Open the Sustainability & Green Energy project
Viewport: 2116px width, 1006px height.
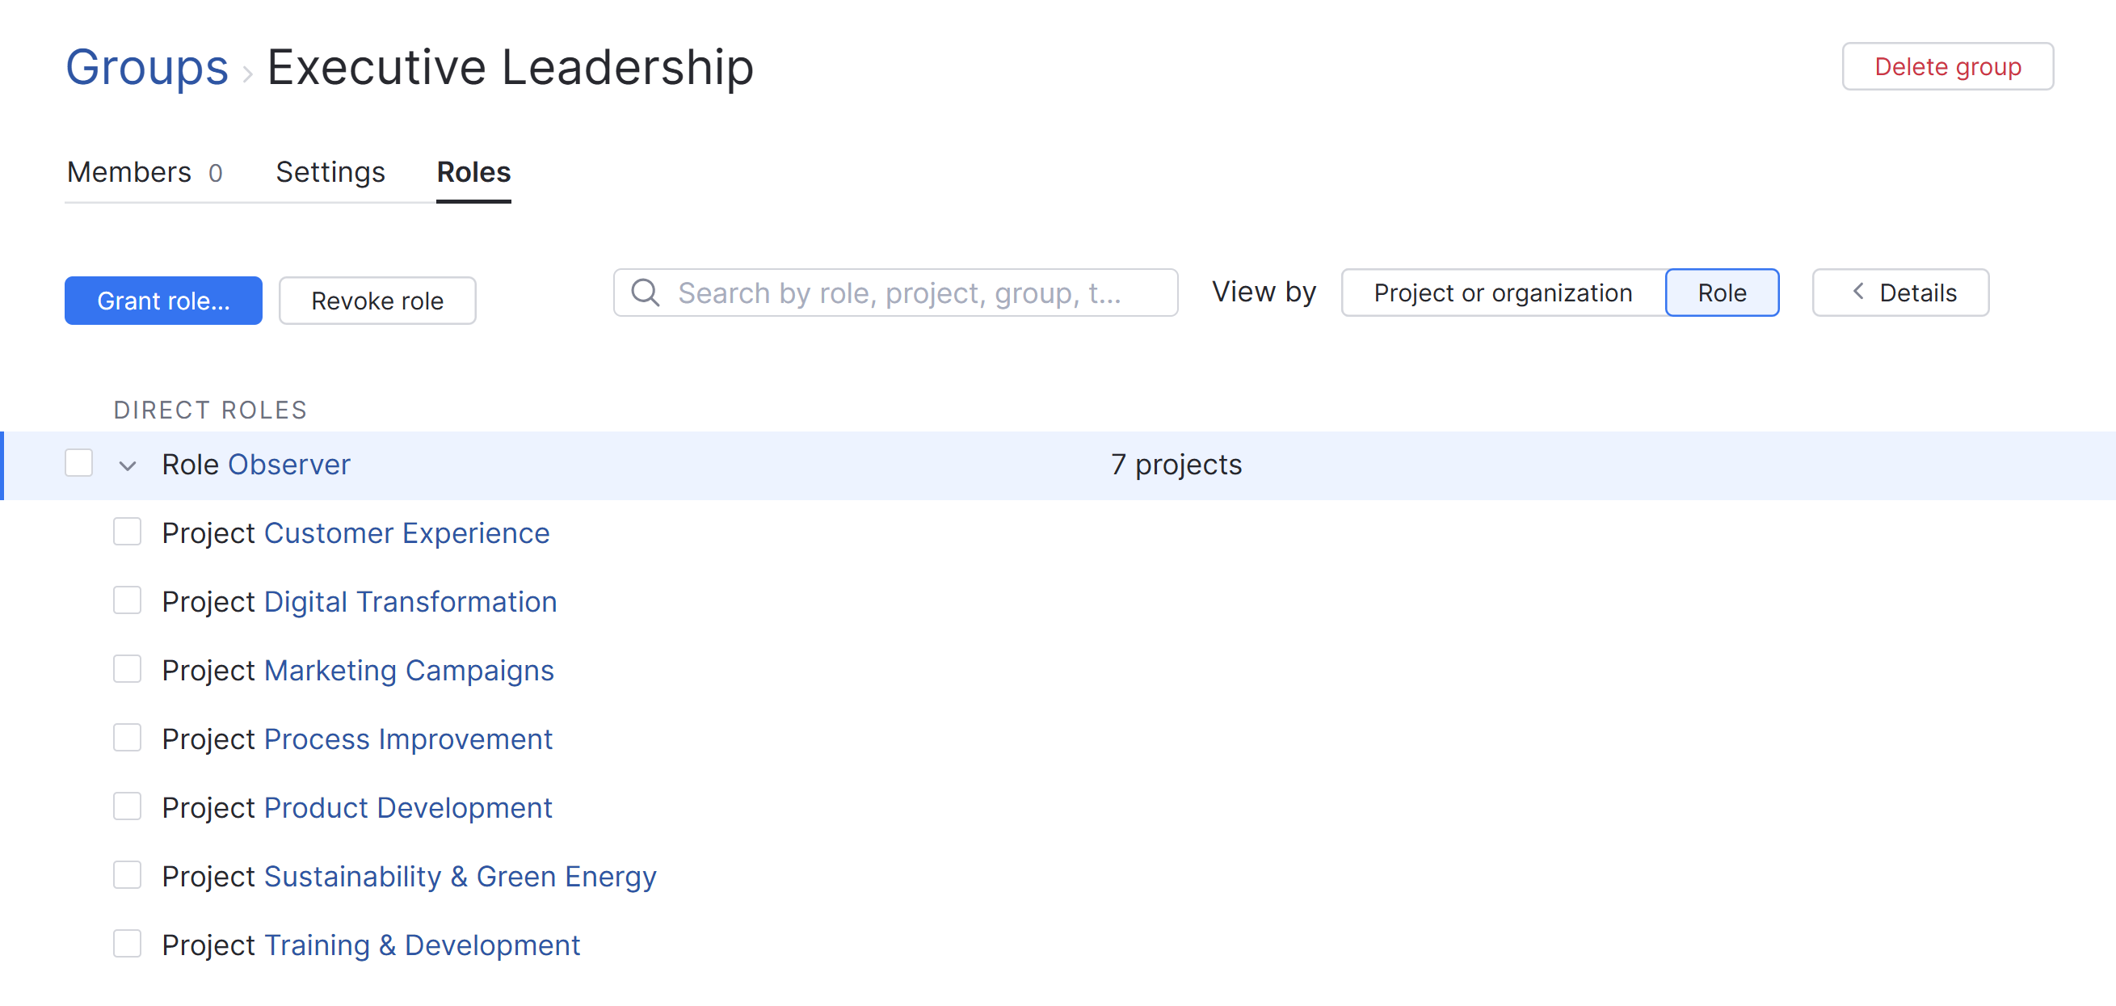[x=460, y=876]
